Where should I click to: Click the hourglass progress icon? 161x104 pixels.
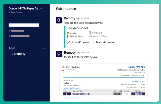[90, 36]
